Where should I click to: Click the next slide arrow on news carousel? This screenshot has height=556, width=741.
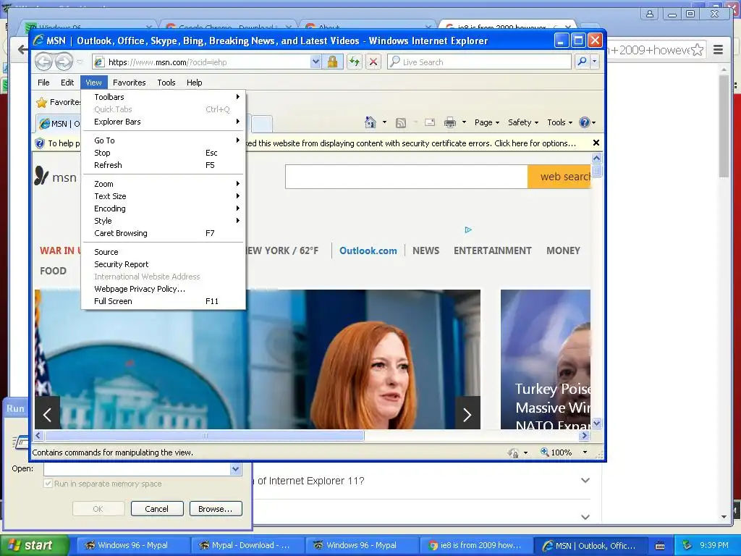pyautogui.click(x=467, y=415)
